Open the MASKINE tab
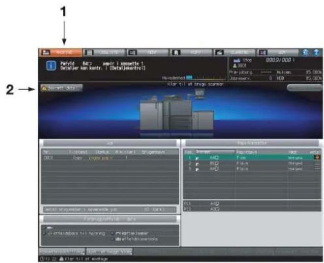The image size is (324, 263). 60,52
